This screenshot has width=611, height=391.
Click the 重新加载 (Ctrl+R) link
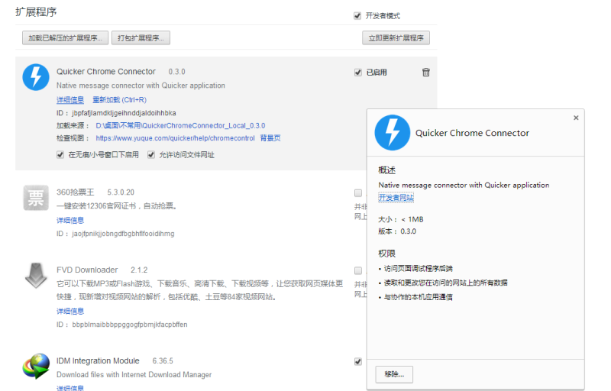point(119,100)
